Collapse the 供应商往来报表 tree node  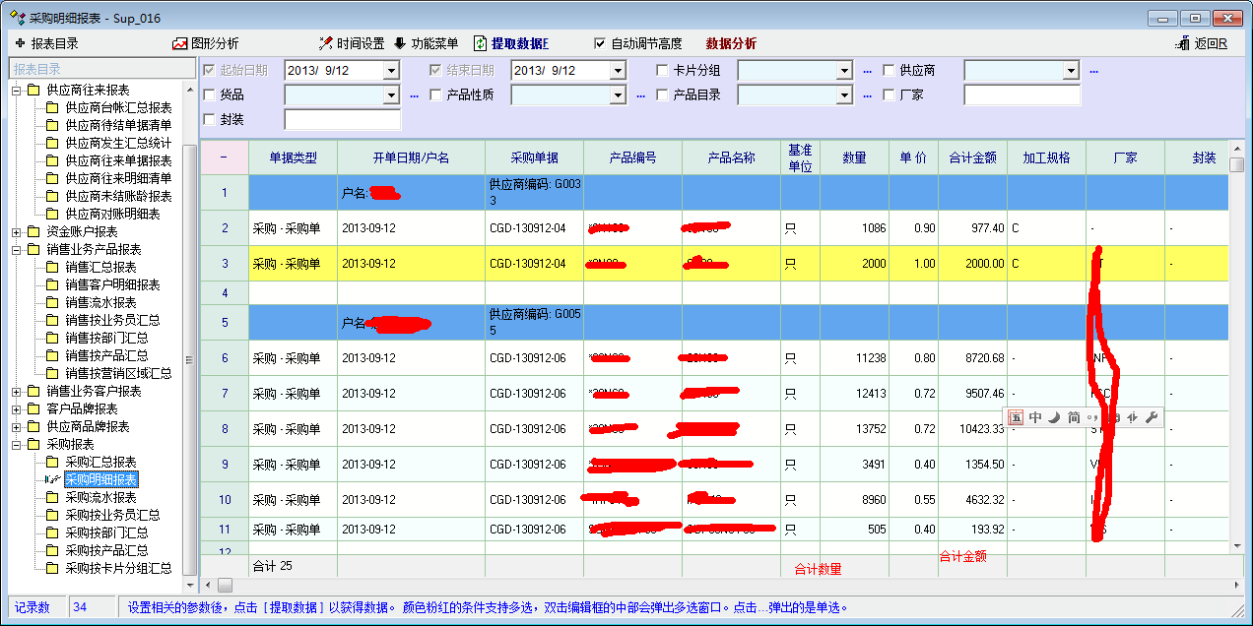(17, 90)
